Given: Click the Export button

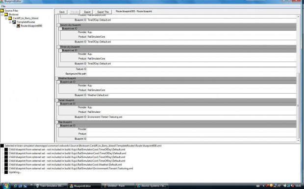Looking at the screenshot, I should 87,12.
